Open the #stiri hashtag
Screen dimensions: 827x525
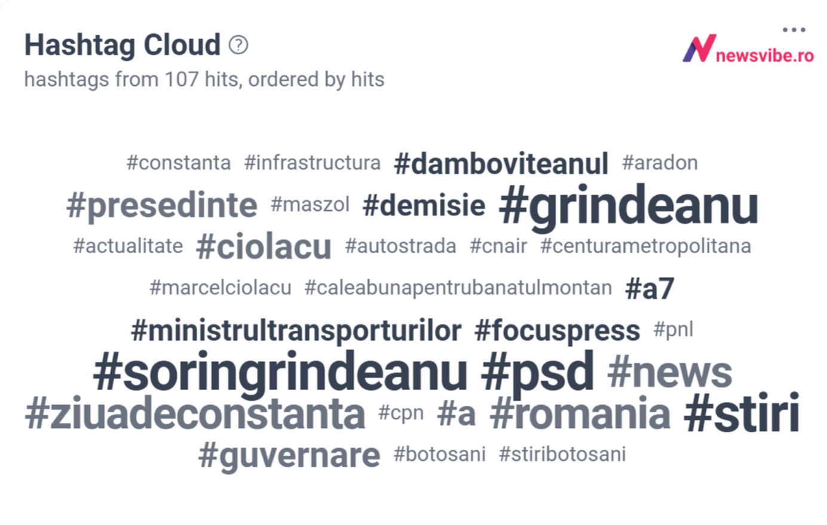(x=742, y=413)
